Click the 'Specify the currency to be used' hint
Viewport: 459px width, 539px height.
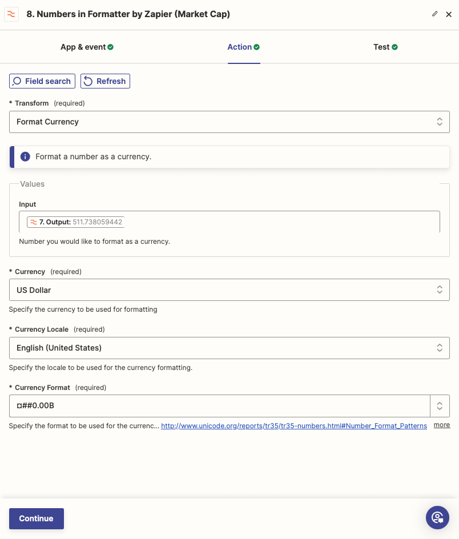[x=83, y=309]
